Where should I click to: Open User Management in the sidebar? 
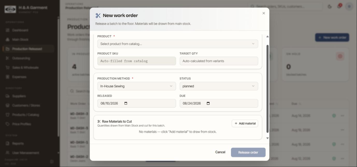(29, 153)
